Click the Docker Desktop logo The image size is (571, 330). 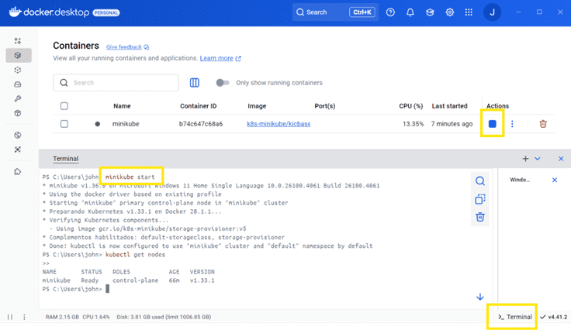point(49,12)
